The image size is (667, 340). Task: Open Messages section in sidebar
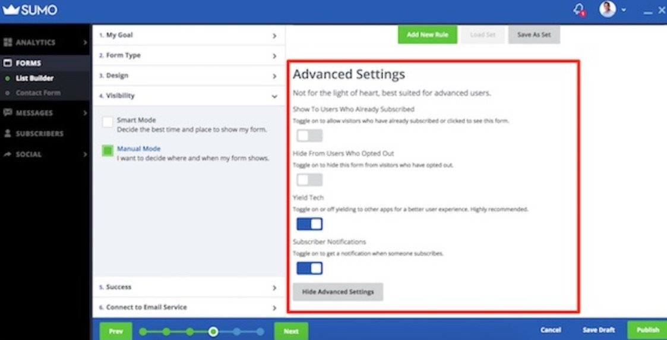coord(34,113)
